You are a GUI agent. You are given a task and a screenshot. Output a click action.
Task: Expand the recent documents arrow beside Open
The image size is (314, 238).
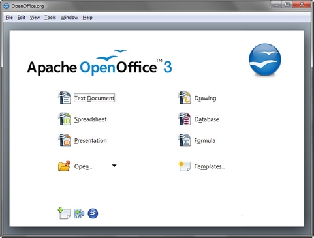coord(114,166)
